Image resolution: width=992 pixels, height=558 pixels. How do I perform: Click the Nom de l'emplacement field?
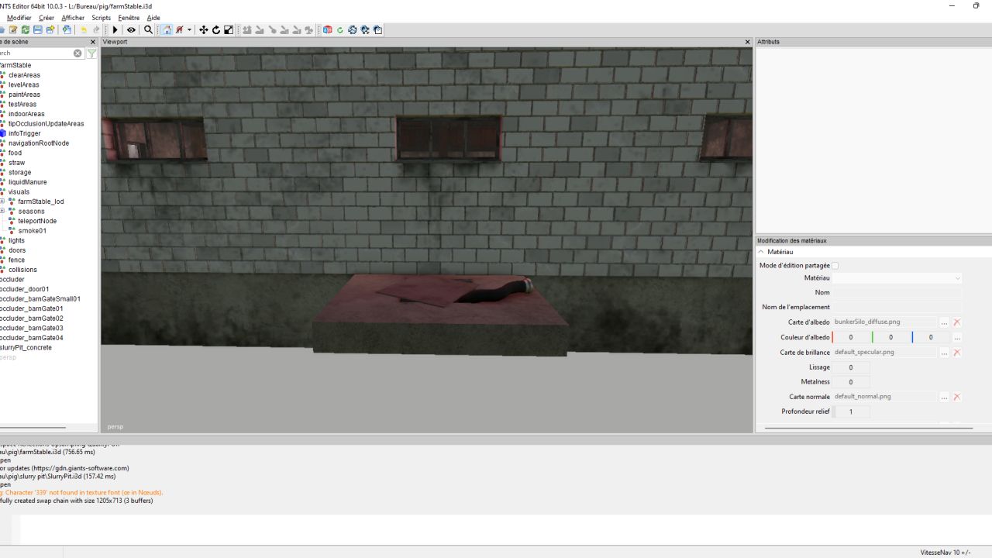(x=897, y=308)
